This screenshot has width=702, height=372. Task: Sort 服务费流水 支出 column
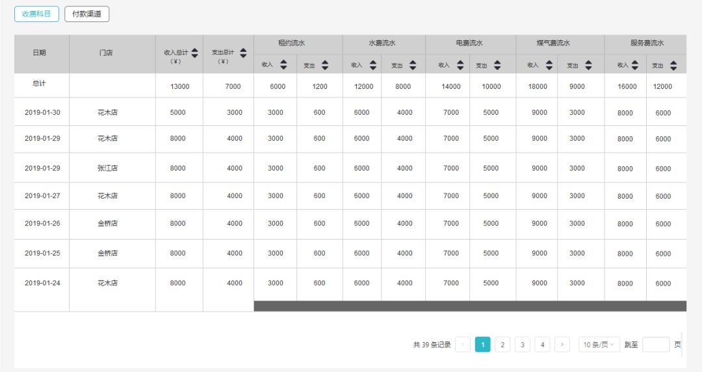click(x=673, y=66)
